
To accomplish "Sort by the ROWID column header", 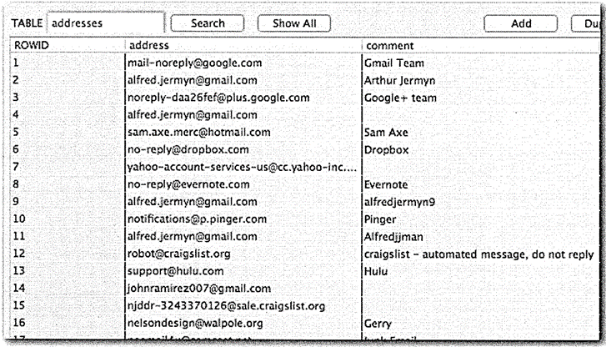I will pos(68,45).
